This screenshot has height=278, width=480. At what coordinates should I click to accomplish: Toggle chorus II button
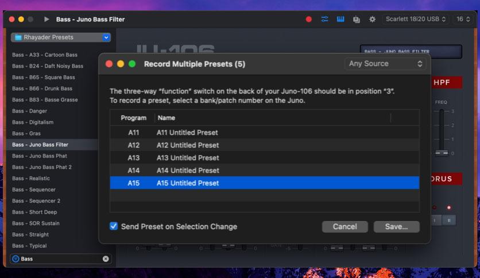[449, 220]
